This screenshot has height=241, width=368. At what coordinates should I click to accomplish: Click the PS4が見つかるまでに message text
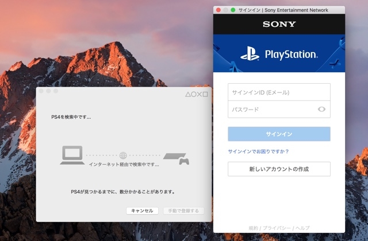(124, 192)
